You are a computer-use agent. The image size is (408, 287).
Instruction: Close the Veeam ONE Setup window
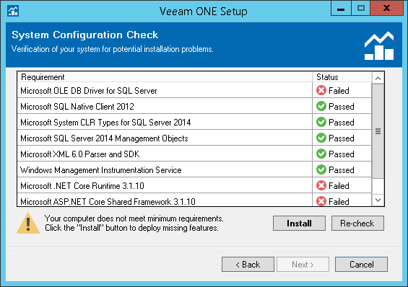[x=386, y=8]
